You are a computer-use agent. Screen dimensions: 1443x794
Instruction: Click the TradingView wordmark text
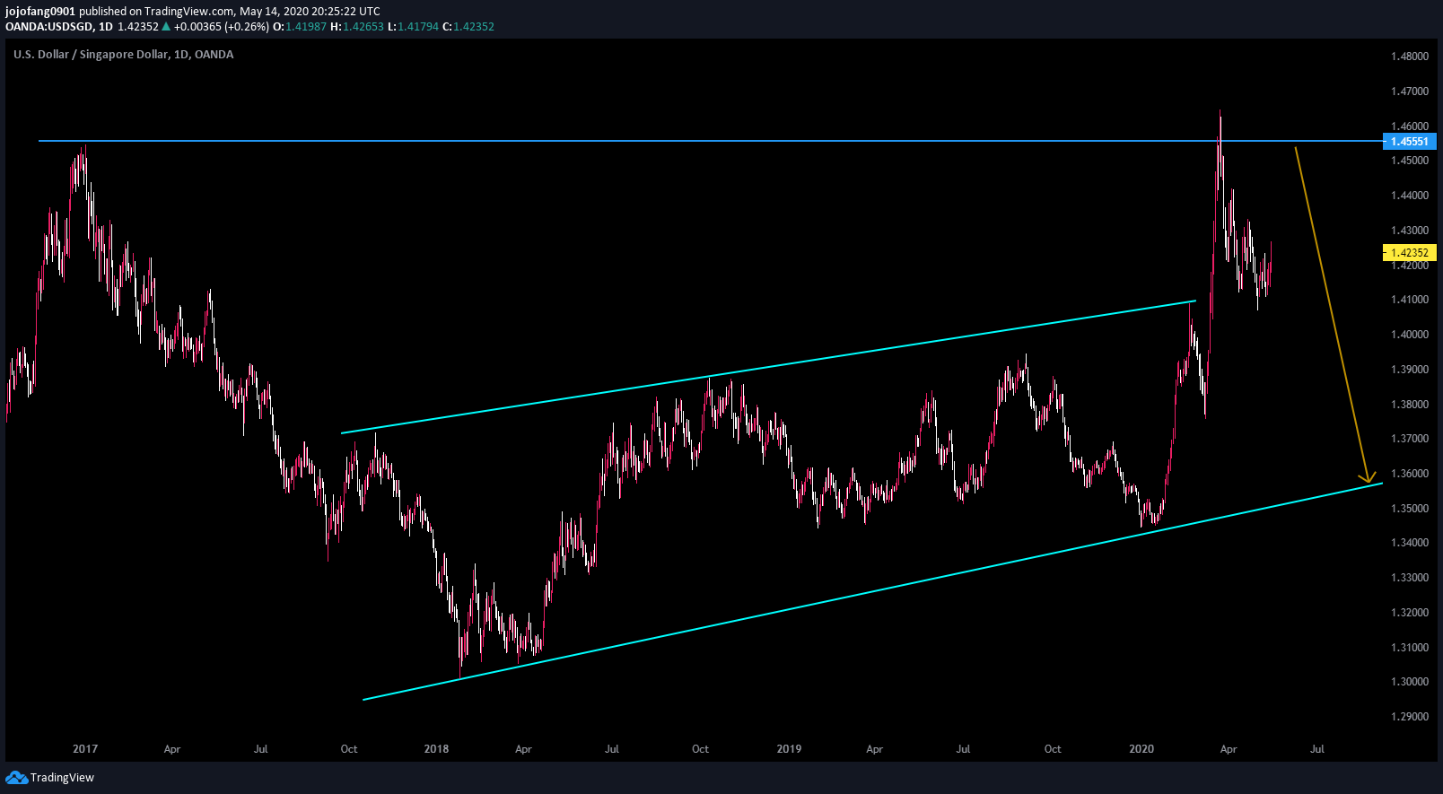pos(62,778)
